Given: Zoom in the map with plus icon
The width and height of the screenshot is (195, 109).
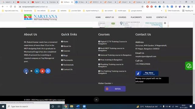Looking at the screenshot, I should pos(165,23).
